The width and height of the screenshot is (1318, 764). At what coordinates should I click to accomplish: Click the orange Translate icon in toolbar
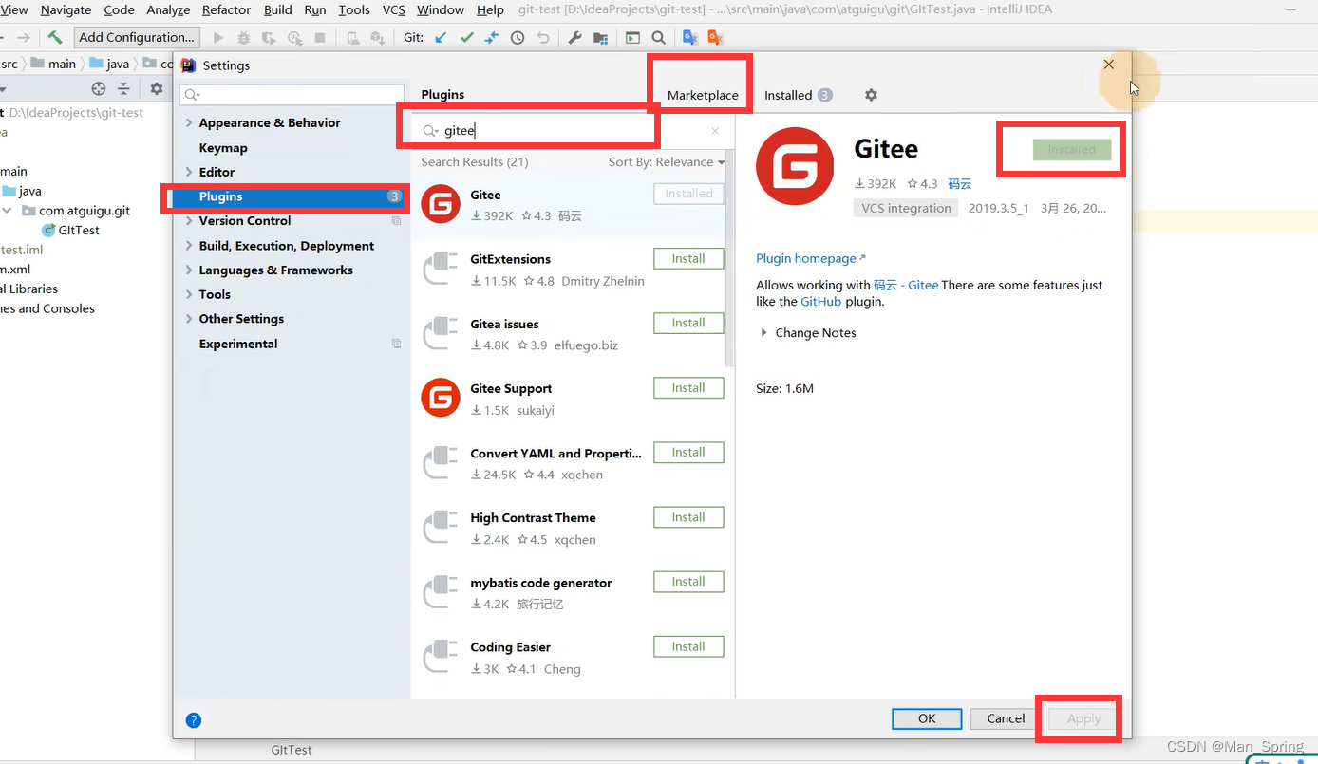pyautogui.click(x=715, y=38)
